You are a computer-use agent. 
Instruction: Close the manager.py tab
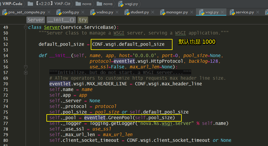pyautogui.click(x=192, y=12)
